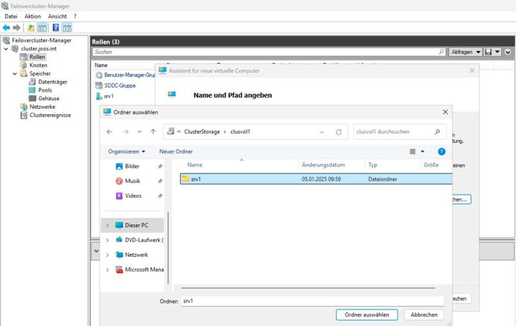The width and height of the screenshot is (516, 326).
Task: Unpin Bilder from quick access
Action: (x=160, y=167)
